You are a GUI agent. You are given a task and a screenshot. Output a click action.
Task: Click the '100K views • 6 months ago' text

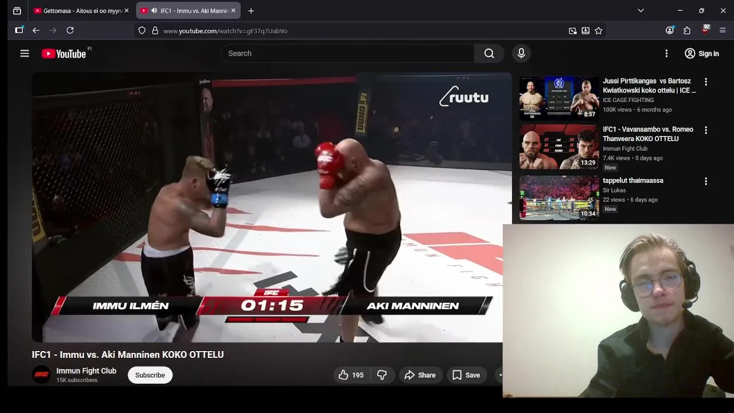637,110
